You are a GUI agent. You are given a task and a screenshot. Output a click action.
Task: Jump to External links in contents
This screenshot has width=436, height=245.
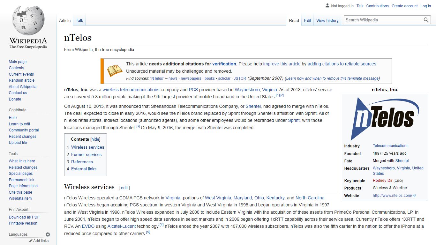(84, 169)
